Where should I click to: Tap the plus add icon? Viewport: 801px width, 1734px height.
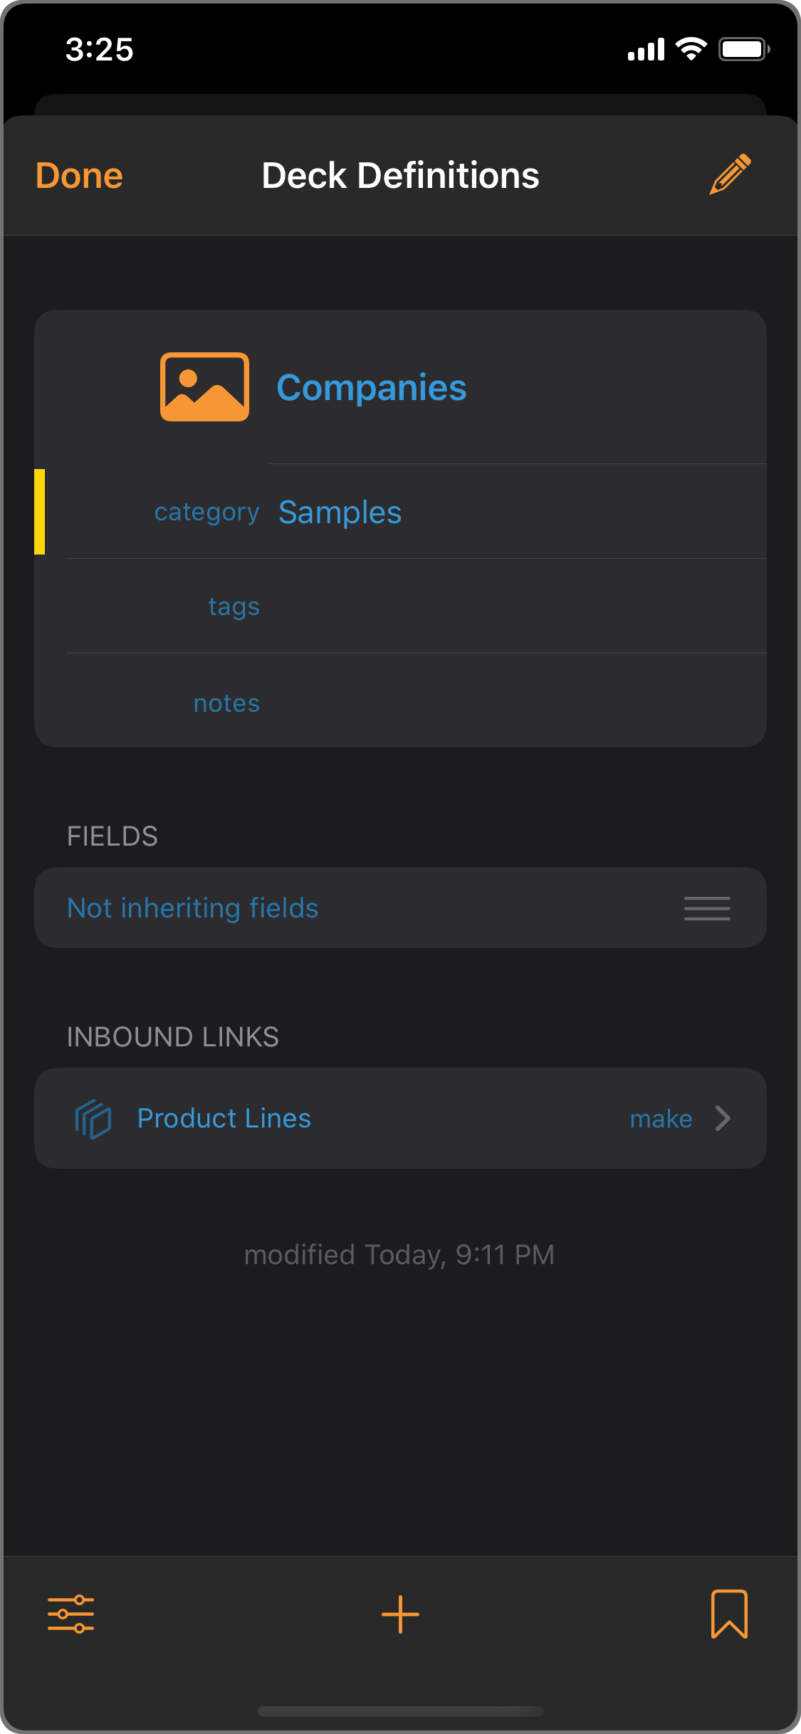(400, 1614)
